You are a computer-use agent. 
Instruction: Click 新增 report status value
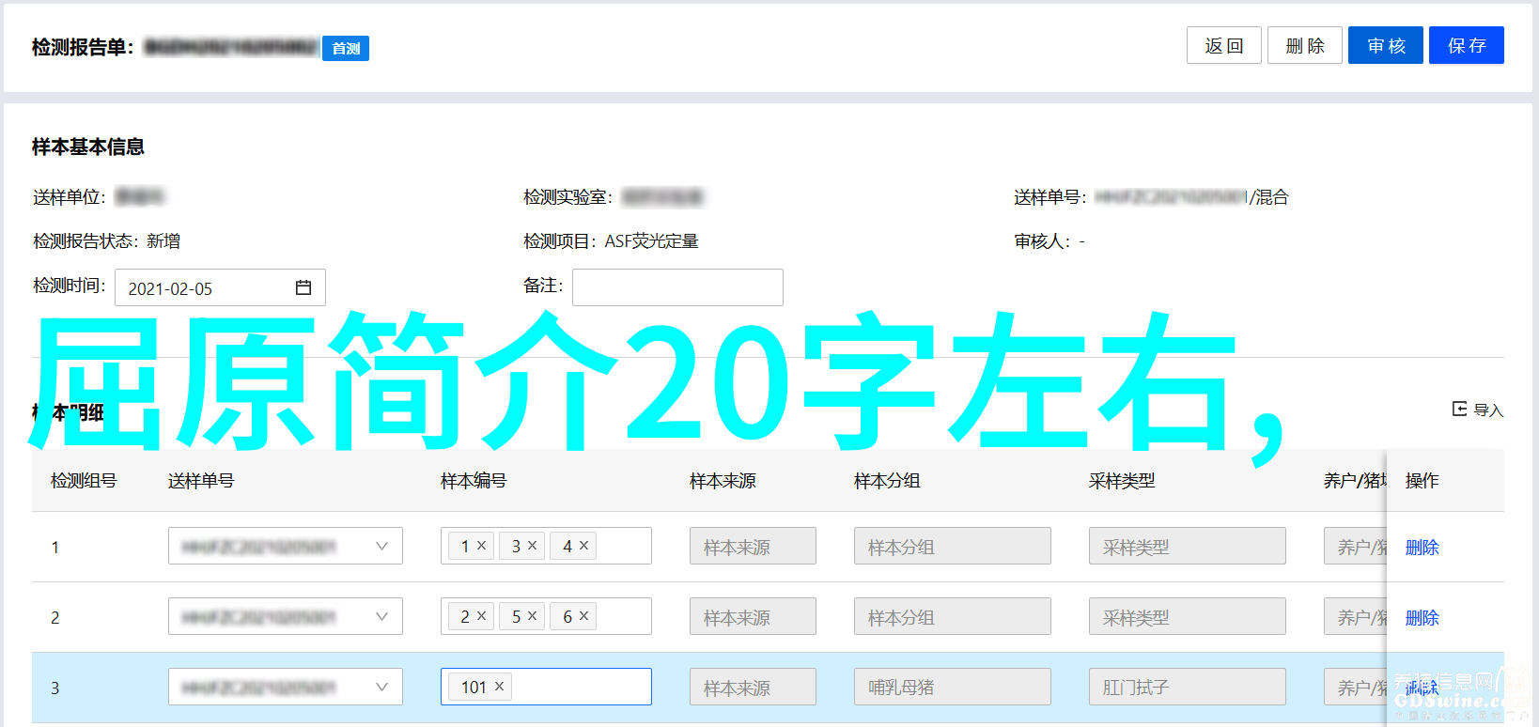tap(163, 241)
